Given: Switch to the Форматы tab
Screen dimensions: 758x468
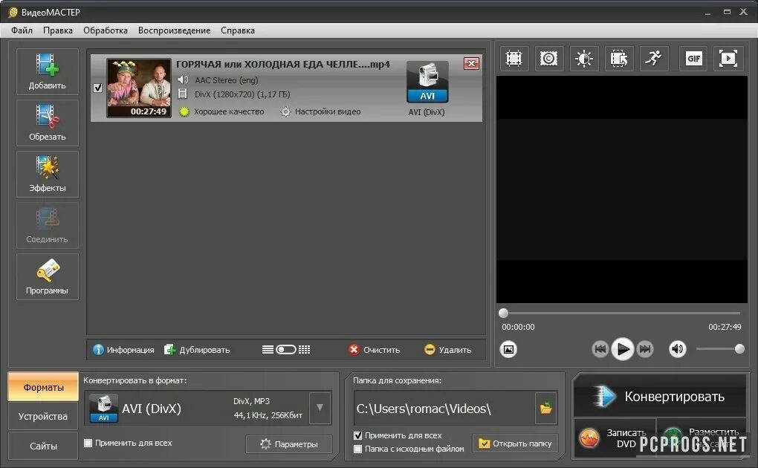Looking at the screenshot, I should tap(43, 387).
